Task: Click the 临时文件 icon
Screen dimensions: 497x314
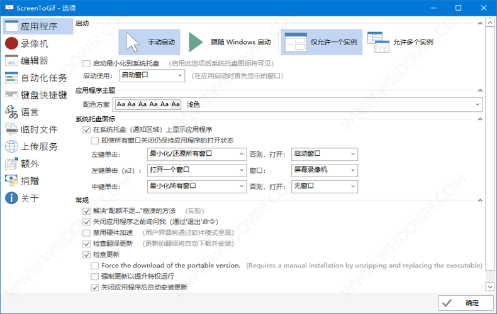Action: pos(11,129)
